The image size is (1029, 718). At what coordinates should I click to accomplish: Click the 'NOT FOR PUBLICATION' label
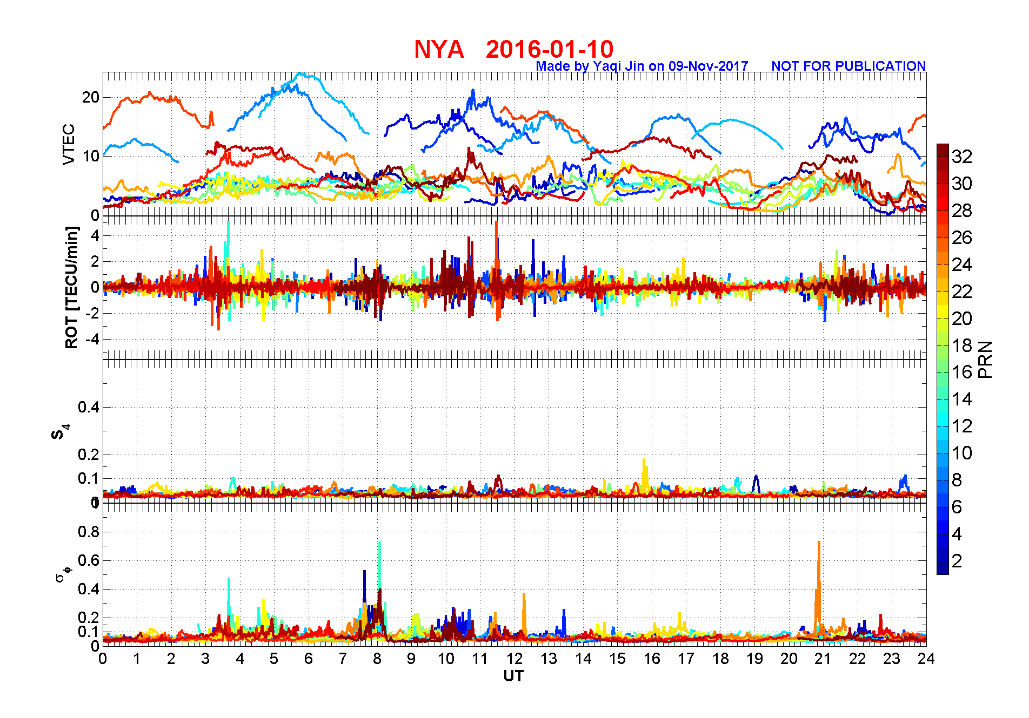coord(848,66)
